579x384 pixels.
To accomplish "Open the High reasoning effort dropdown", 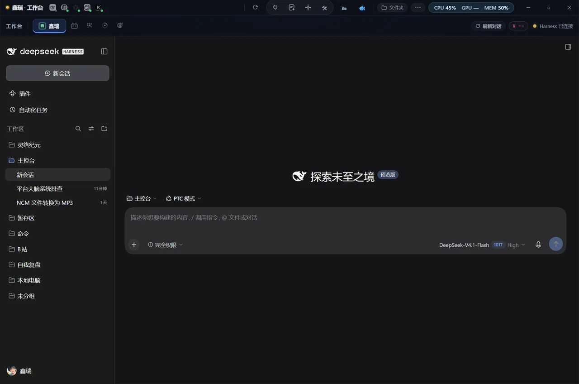I will [x=516, y=245].
